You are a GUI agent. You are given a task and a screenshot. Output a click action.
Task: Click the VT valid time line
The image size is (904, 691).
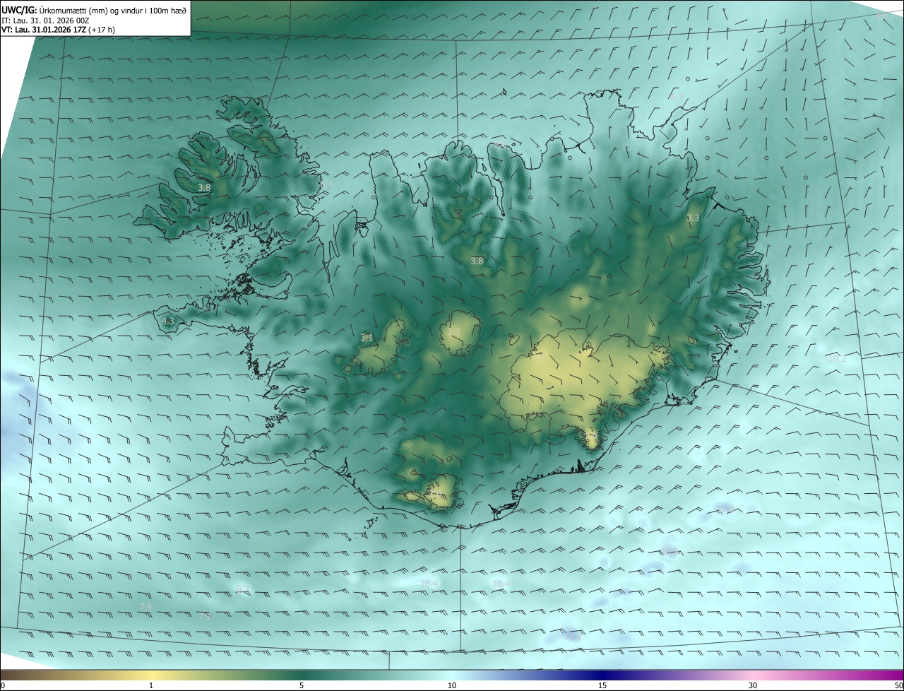point(59,29)
